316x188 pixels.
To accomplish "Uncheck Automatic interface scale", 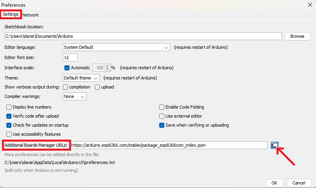I will [67, 68].
